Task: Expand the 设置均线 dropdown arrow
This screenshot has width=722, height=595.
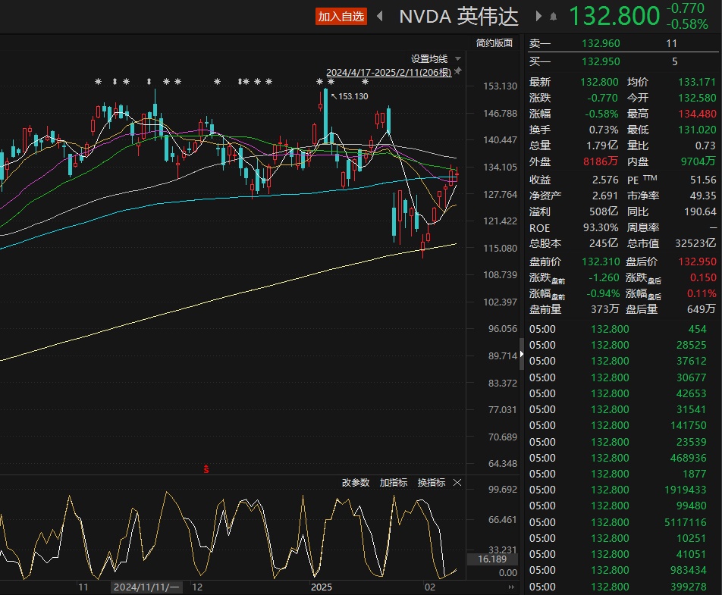Action: 458,59
